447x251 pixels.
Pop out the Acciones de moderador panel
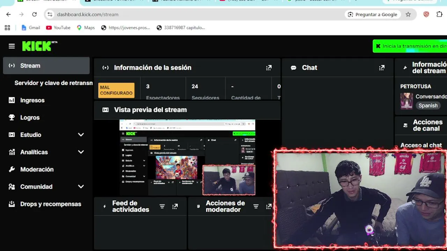(x=269, y=206)
